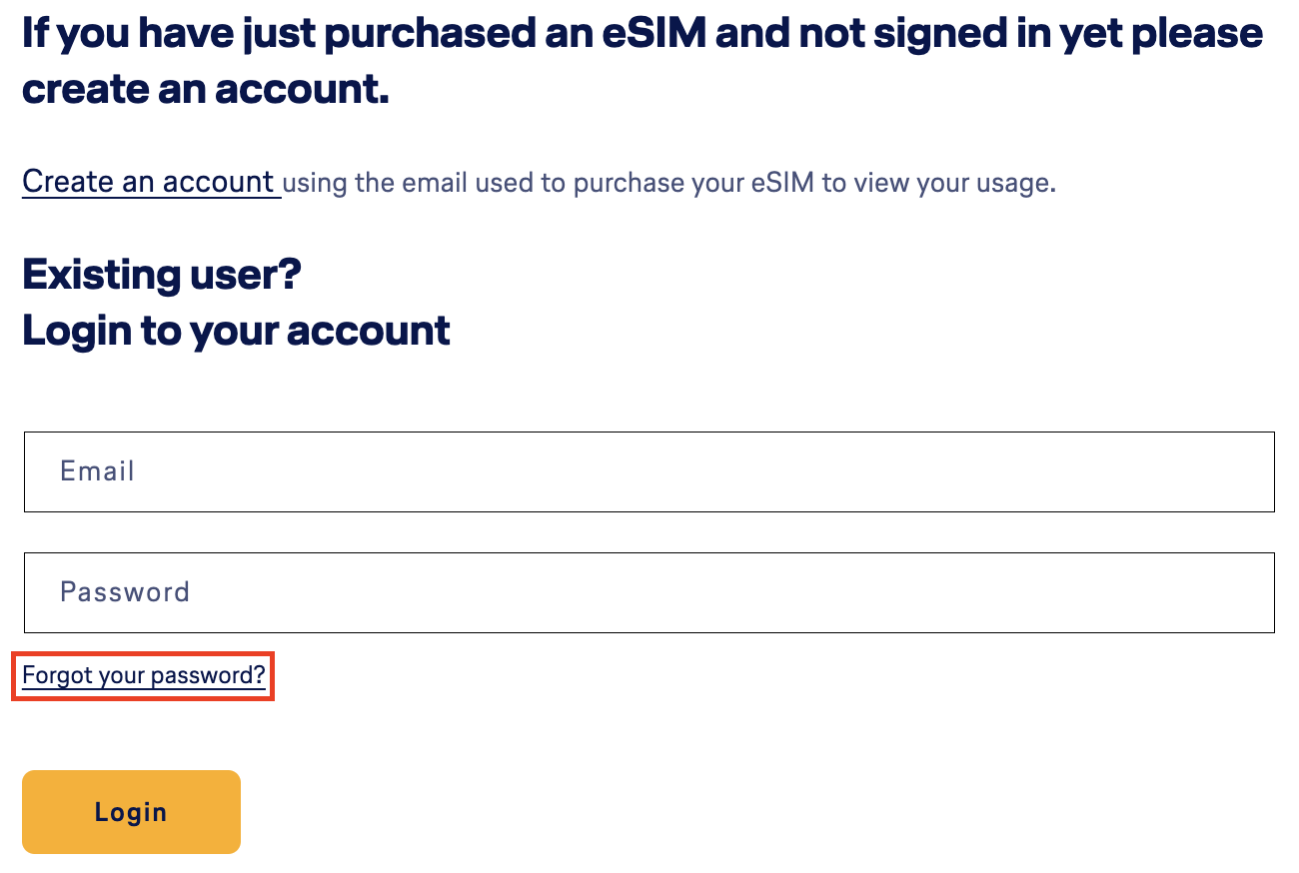Screen dimensions: 1299x873
Task: Click the Login label on yellow button
Action: click(x=131, y=812)
